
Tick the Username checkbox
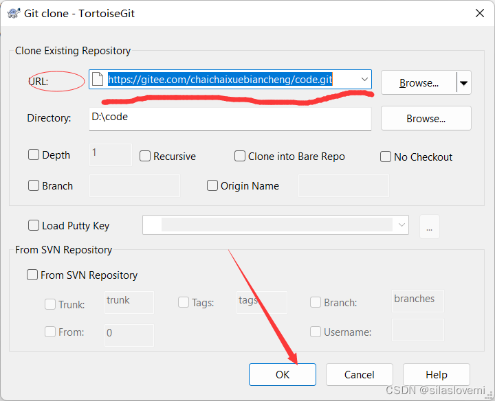[x=316, y=332]
